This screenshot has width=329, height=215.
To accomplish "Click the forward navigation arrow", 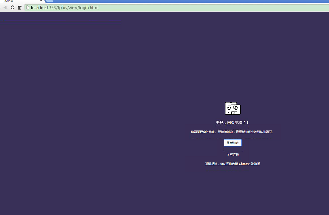I will (5, 7).
